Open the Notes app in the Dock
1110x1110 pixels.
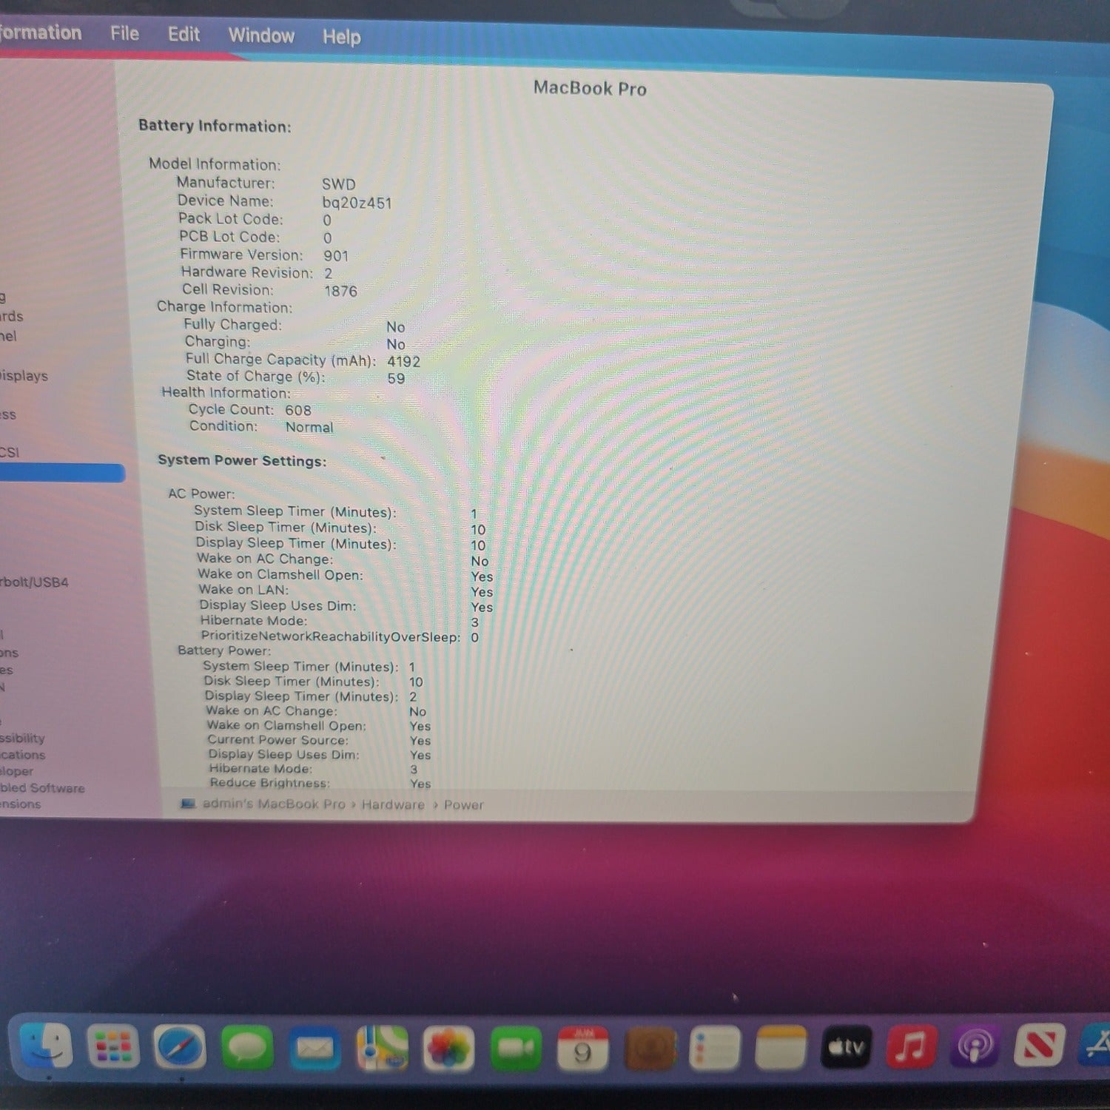coord(781,1048)
